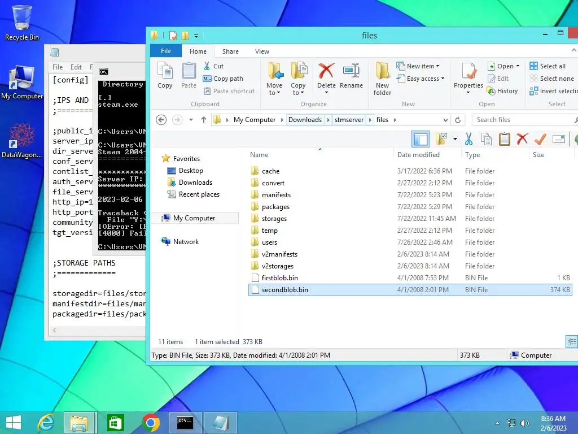Click the Back navigation arrow
This screenshot has height=434, width=578.
click(x=161, y=120)
